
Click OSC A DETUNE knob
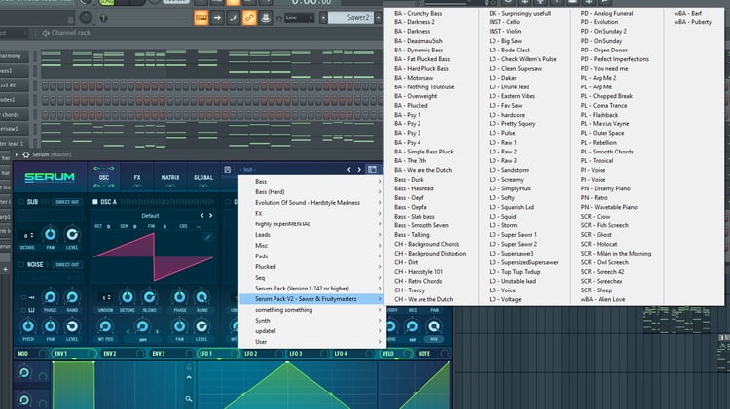128,297
